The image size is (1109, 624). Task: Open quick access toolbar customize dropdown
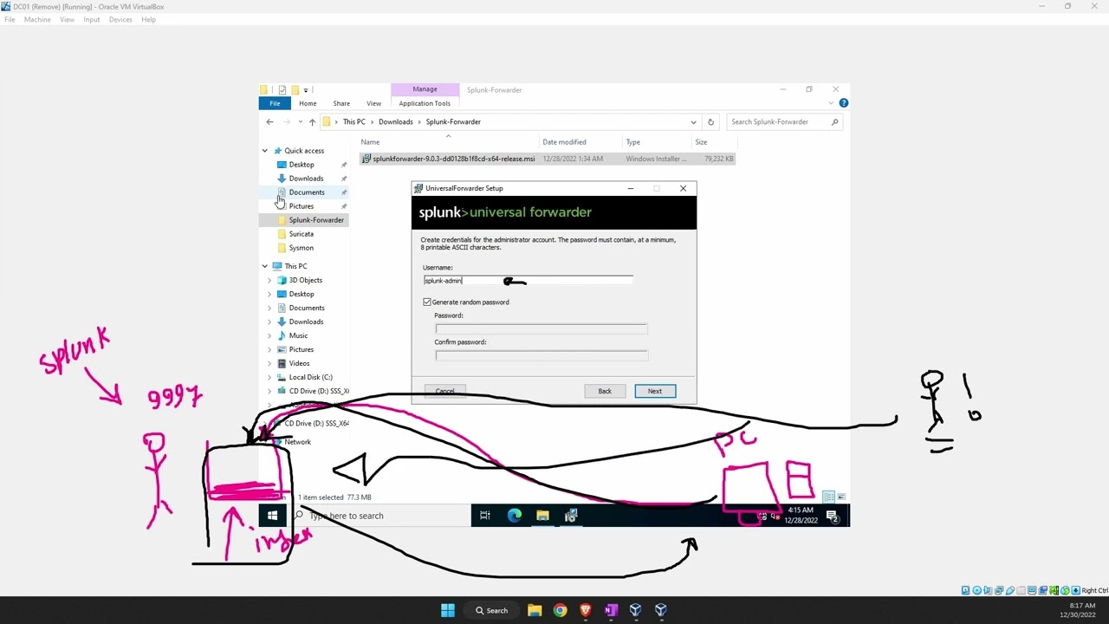tap(306, 90)
